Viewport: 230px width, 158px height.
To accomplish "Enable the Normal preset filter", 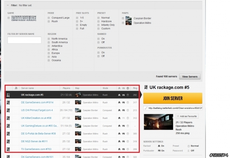I will [x=98, y=18].
